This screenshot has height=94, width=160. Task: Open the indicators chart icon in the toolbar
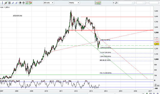98,3
